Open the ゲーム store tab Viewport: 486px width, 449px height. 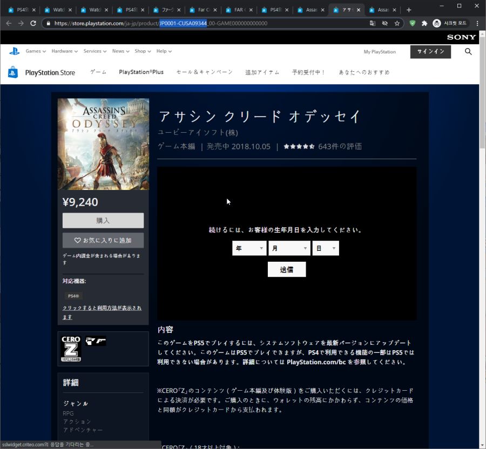98,72
